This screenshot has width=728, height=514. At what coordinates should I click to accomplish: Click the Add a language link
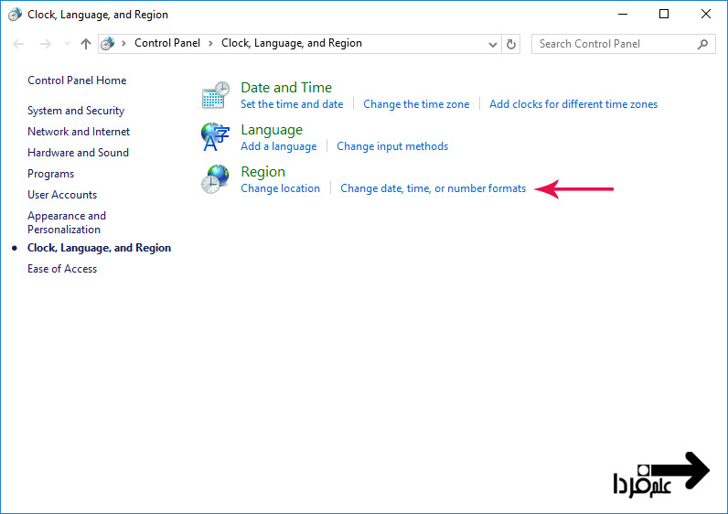278,146
